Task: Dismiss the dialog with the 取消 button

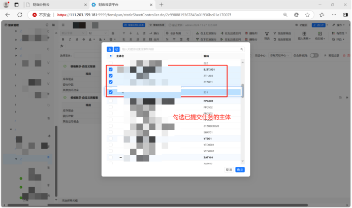Action: point(229,169)
